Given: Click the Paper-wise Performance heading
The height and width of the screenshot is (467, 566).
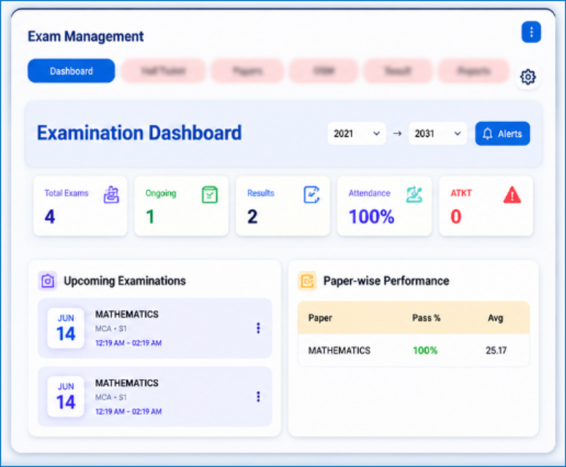Looking at the screenshot, I should pyautogui.click(x=386, y=281).
